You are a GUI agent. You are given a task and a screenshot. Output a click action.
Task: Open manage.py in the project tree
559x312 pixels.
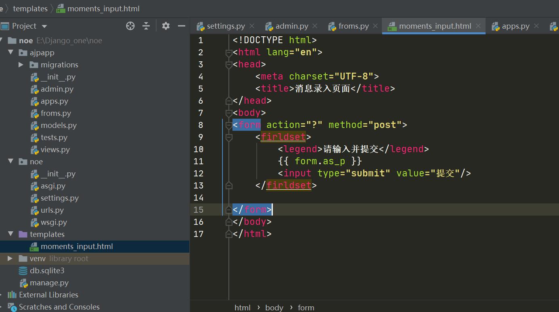49,283
